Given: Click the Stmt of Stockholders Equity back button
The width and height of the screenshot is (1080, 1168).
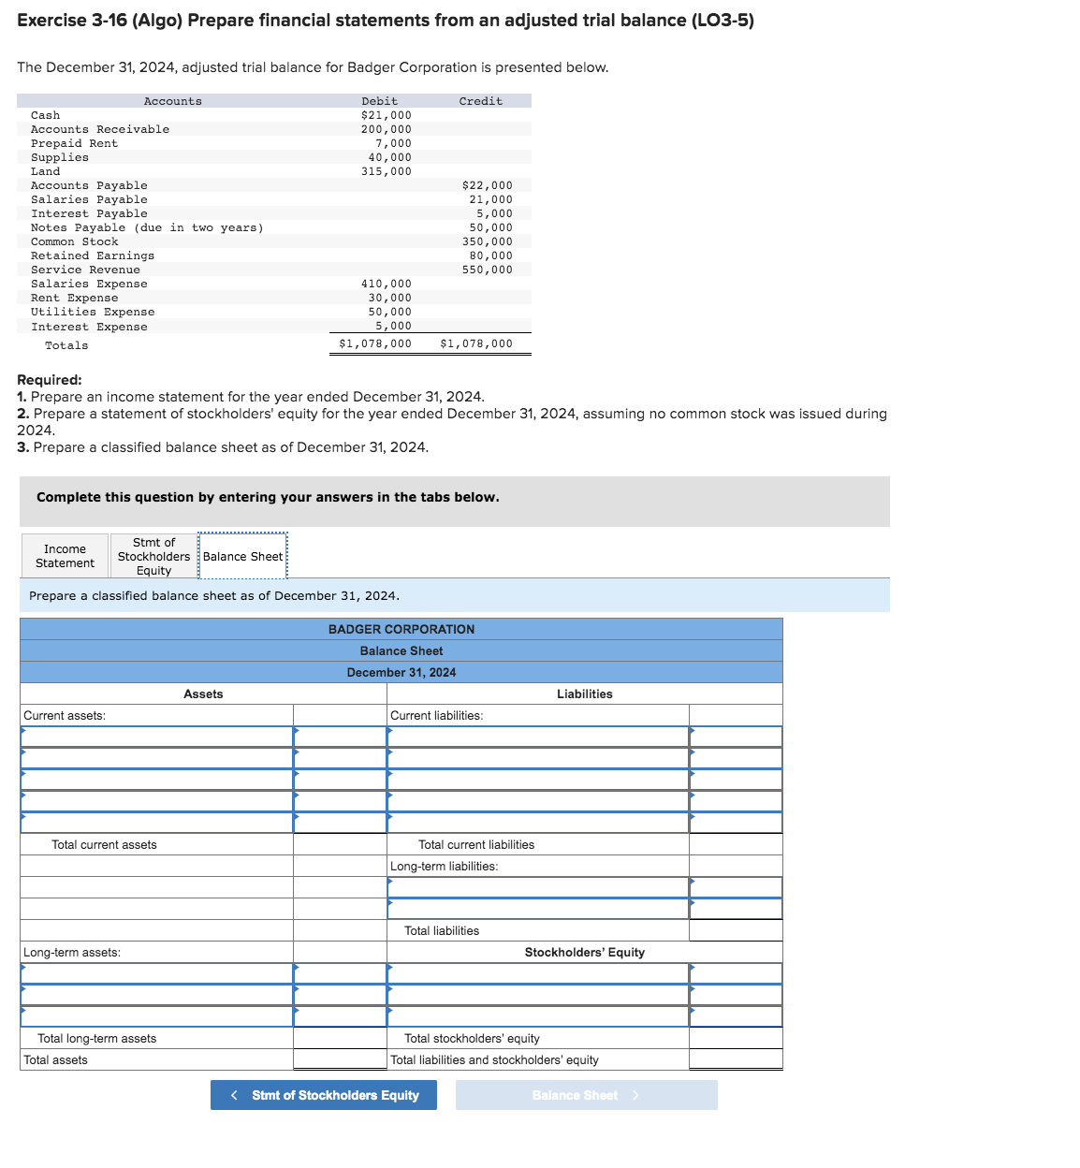Looking at the screenshot, I should click(323, 1095).
